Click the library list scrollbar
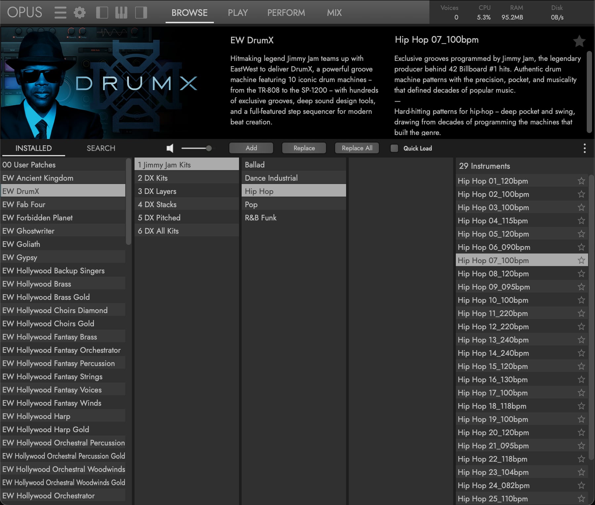 tap(128, 202)
